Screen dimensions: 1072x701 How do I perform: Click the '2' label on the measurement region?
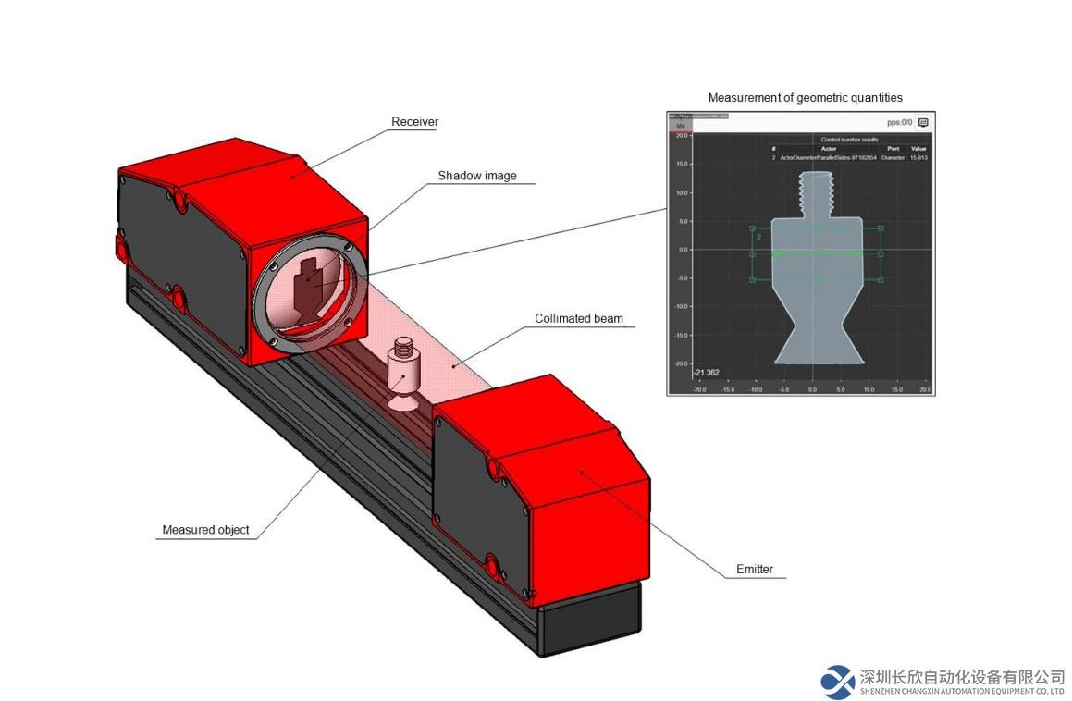[x=758, y=238]
